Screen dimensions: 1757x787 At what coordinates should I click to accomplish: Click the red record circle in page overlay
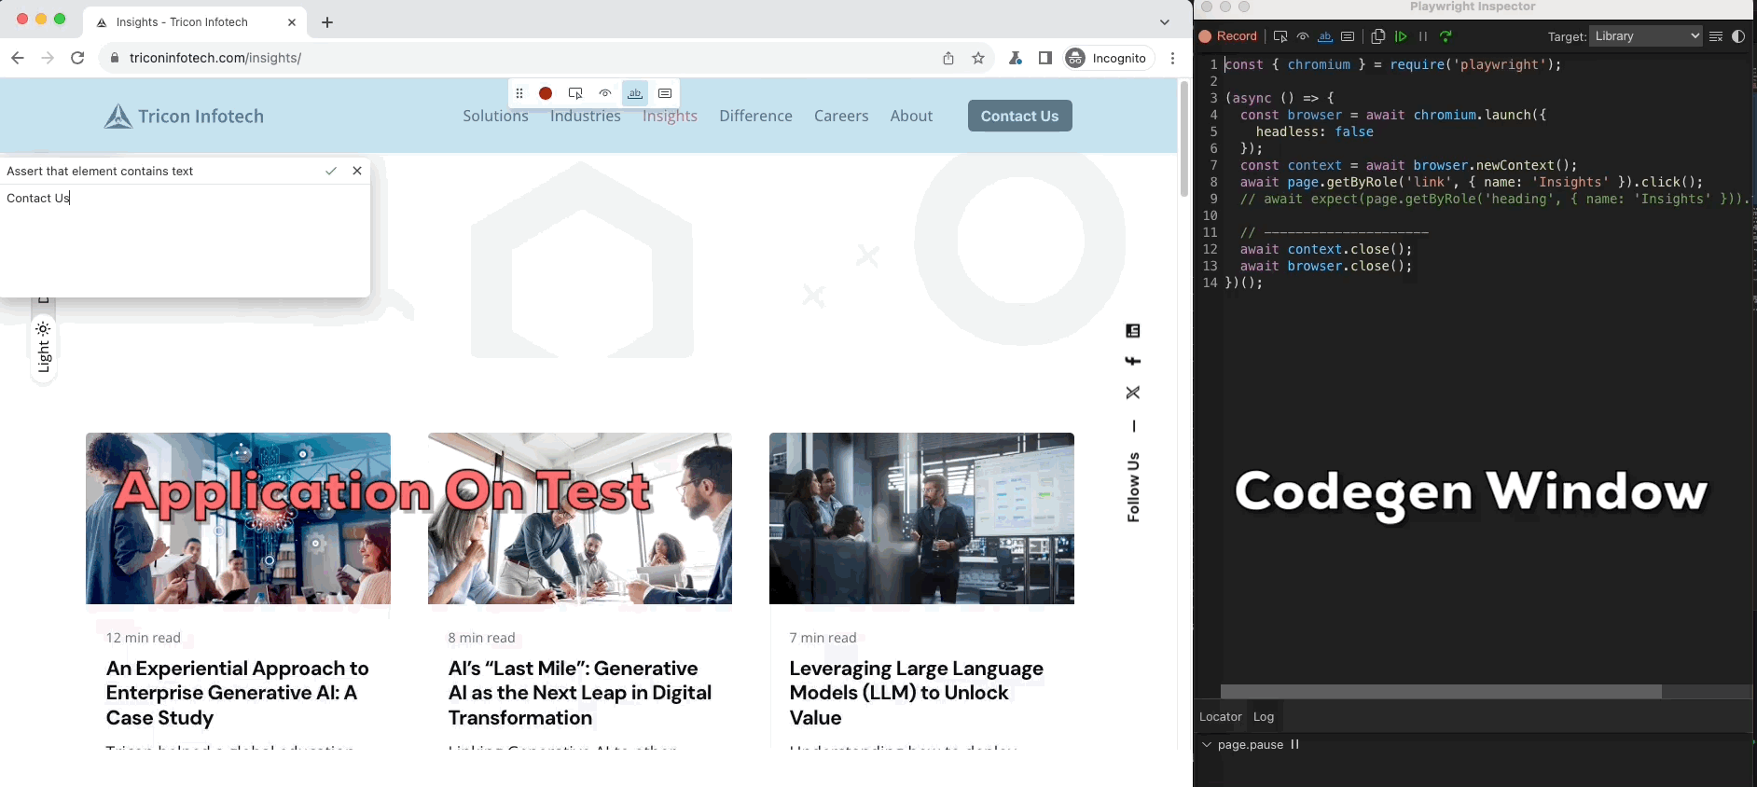(546, 93)
